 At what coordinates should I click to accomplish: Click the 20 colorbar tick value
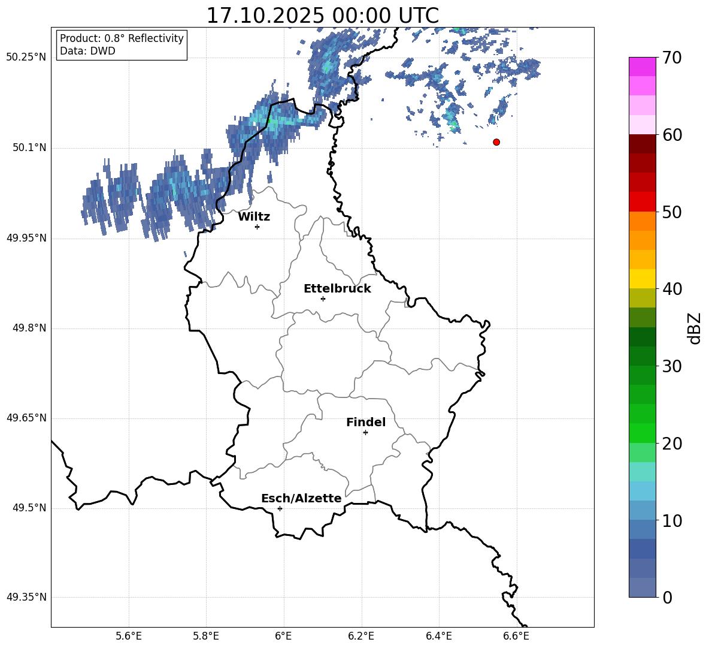pyautogui.click(x=672, y=444)
